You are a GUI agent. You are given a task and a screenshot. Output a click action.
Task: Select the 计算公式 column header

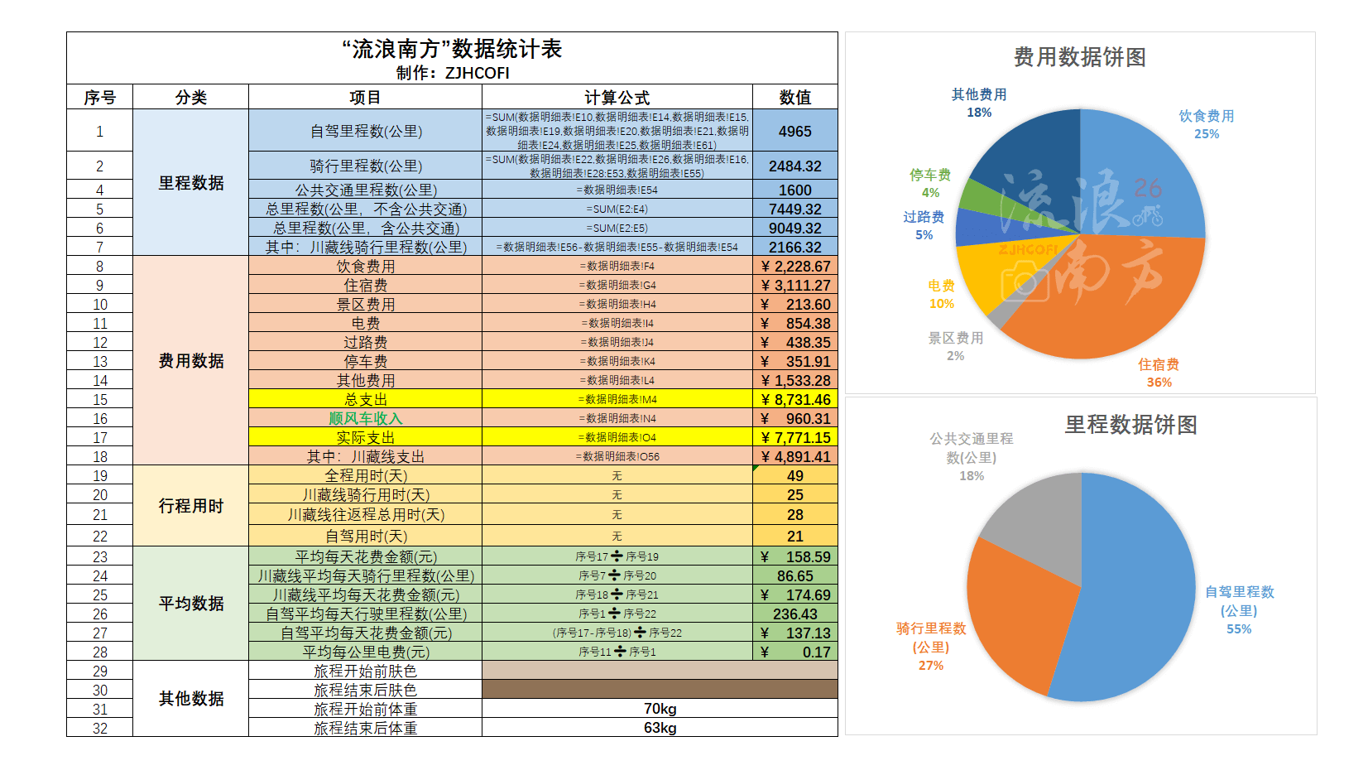pyautogui.click(x=617, y=97)
